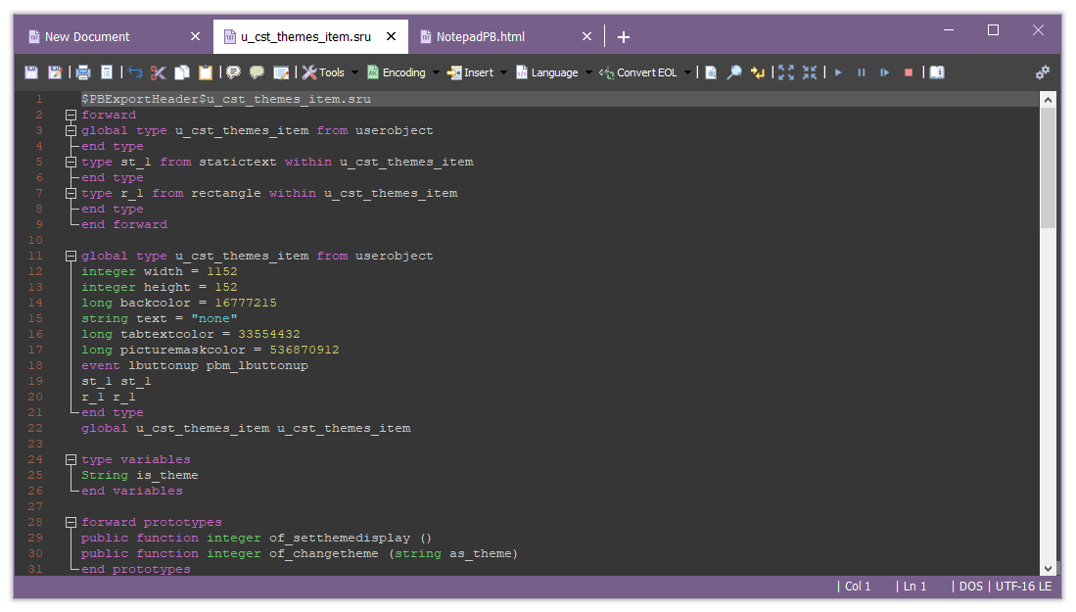This screenshot has height=612, width=1076.
Task: Open the settings gear icon at far right
Action: click(1042, 71)
